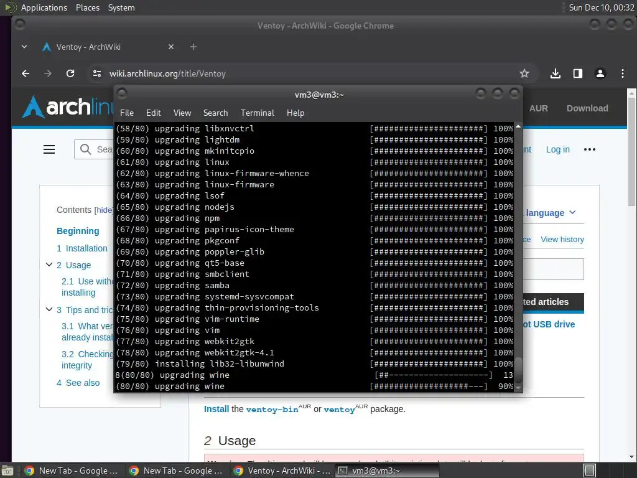The image size is (637, 478).
Task: Click the clock showing Sun Dec 10
Action: (x=602, y=7)
